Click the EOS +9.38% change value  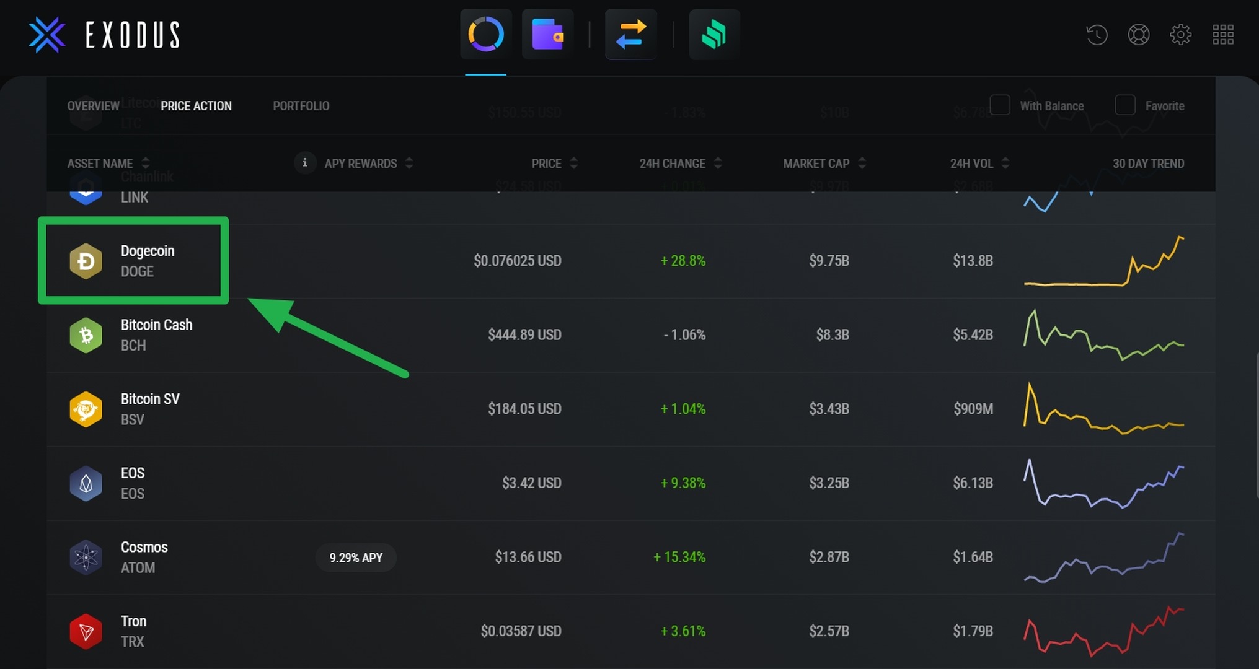(683, 483)
